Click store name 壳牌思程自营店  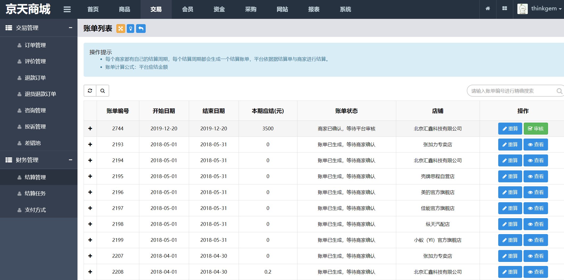tap(438, 176)
